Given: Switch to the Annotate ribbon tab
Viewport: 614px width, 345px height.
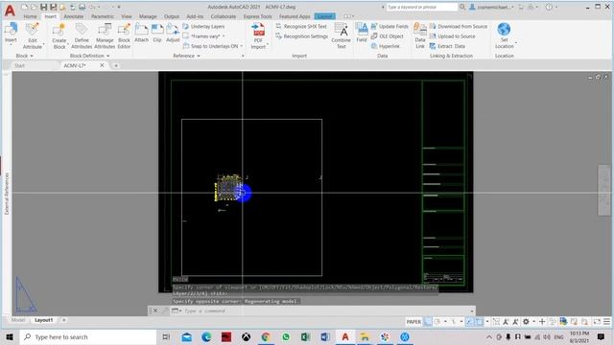Looking at the screenshot, I should [74, 16].
